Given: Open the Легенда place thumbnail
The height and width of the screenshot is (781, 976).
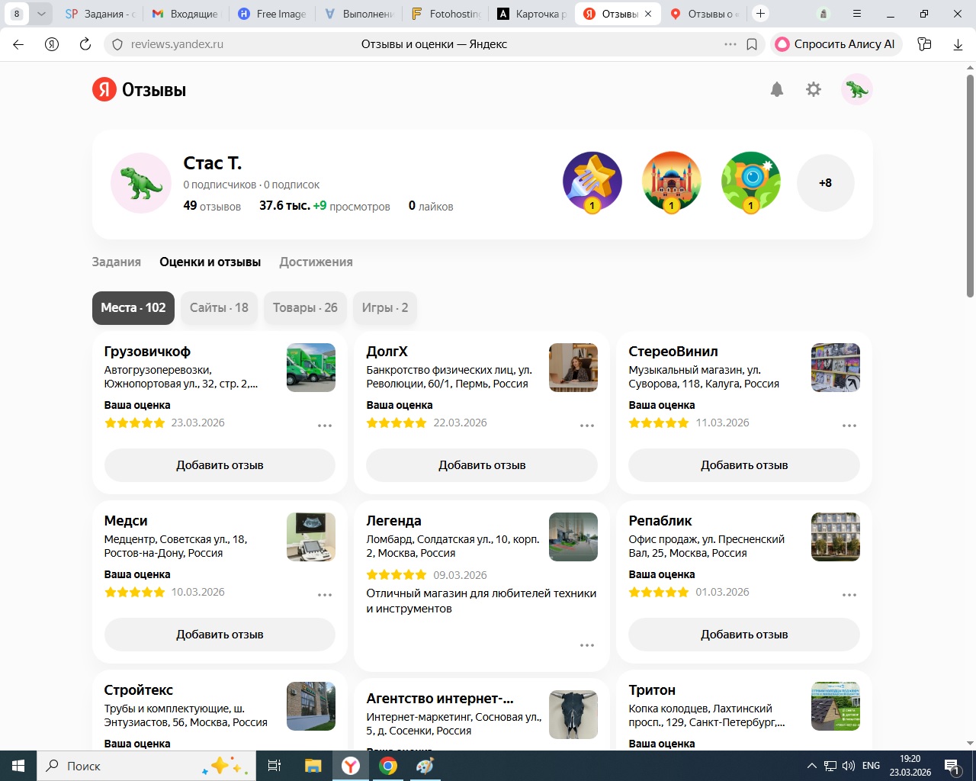Looking at the screenshot, I should pyautogui.click(x=573, y=537).
